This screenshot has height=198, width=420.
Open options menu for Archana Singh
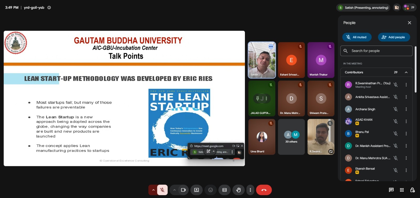point(406,109)
